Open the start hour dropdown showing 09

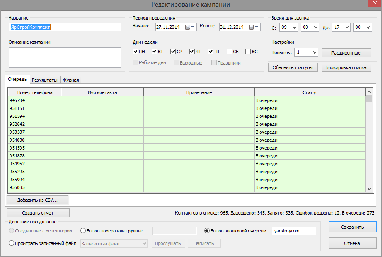(x=289, y=27)
